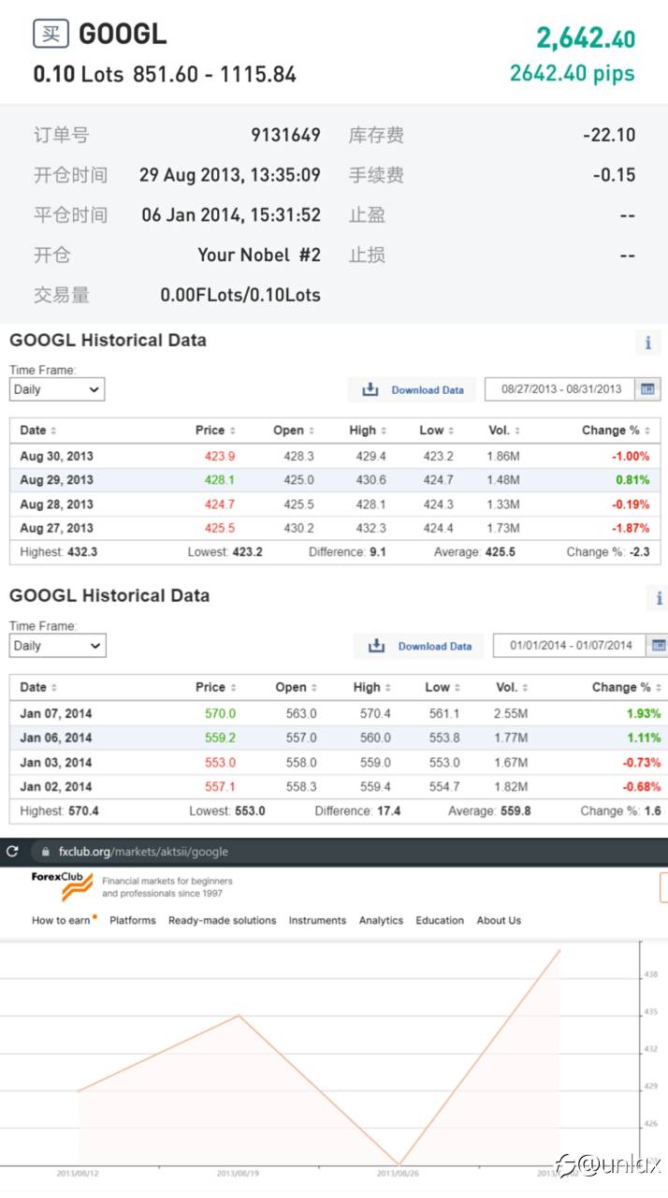Select the Jan 03, 2014 row date
The image size is (668, 1198).
click(56, 762)
